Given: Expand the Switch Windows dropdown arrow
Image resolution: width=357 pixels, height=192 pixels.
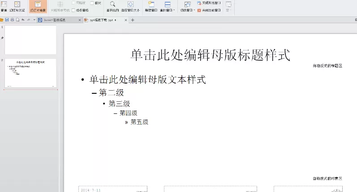Looking at the screenshot, I should pos(194,10).
